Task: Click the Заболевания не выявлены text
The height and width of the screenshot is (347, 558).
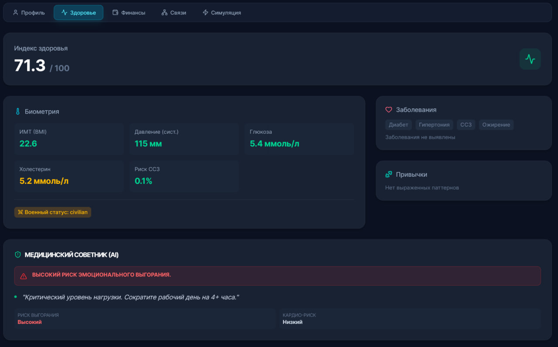Action: click(420, 137)
